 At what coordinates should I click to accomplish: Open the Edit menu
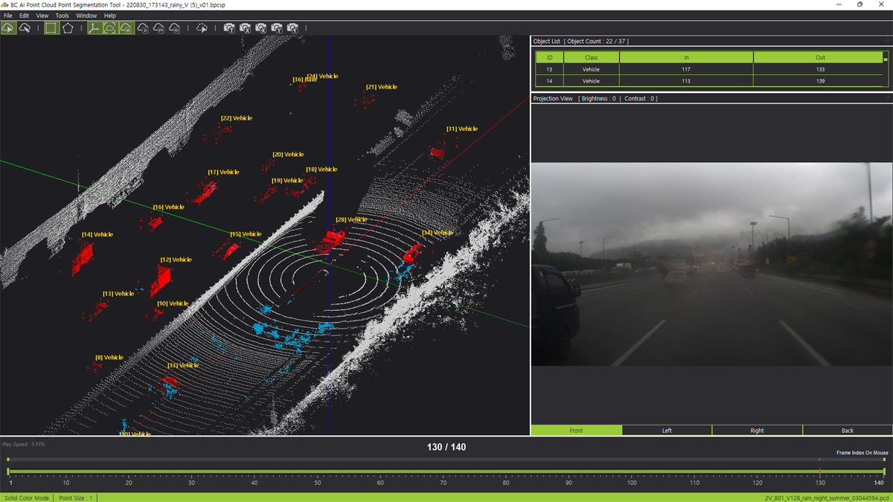tap(25, 16)
